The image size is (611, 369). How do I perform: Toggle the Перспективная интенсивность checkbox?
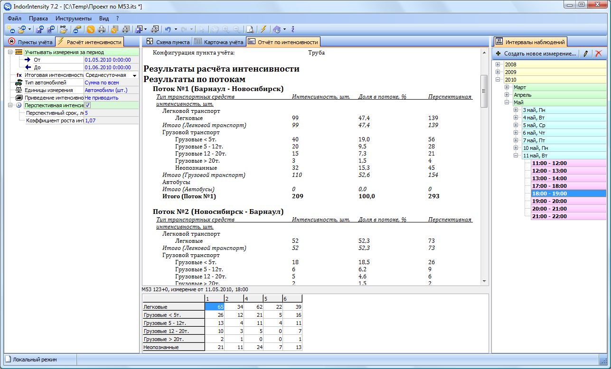[x=88, y=105]
